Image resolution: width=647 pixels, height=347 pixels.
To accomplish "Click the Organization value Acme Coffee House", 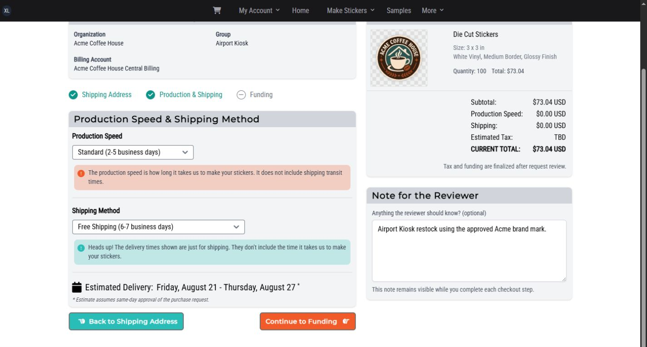I will tap(99, 43).
